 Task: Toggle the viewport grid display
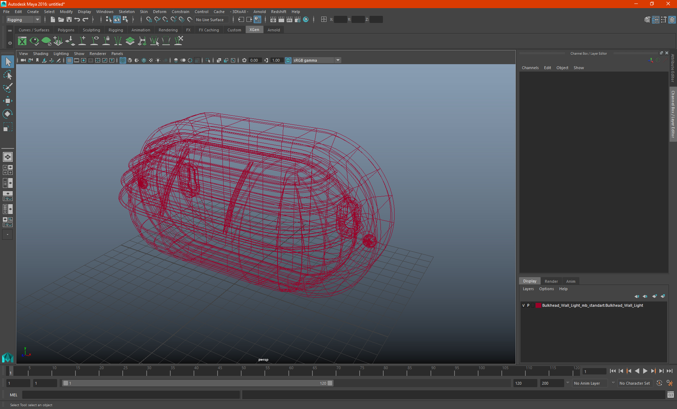click(69, 60)
